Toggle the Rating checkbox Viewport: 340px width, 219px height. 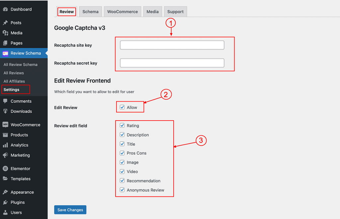(x=122, y=126)
